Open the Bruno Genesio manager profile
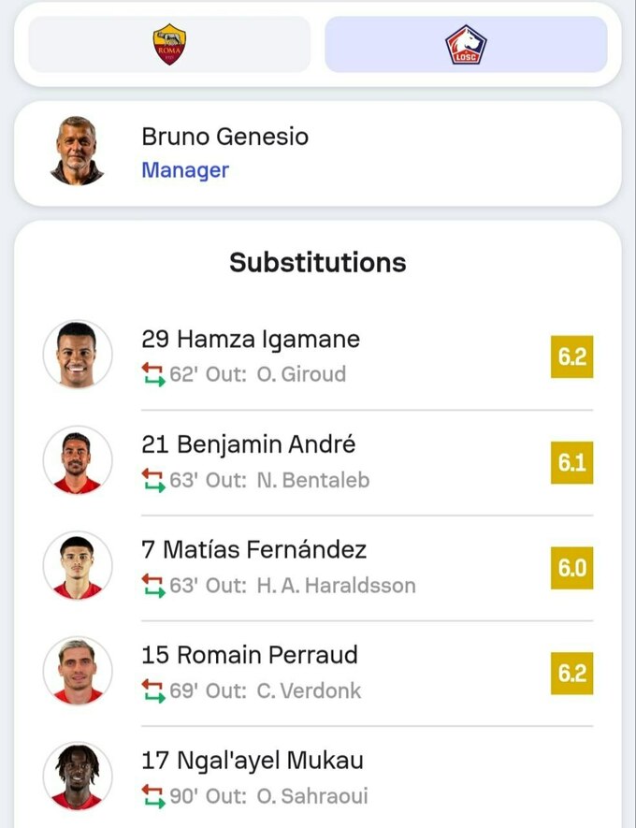636x828 pixels. tap(224, 137)
